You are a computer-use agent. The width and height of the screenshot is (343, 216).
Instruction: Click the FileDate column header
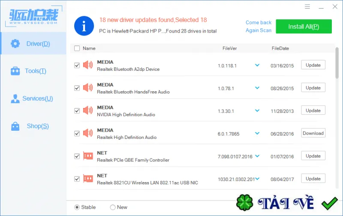tap(280, 48)
